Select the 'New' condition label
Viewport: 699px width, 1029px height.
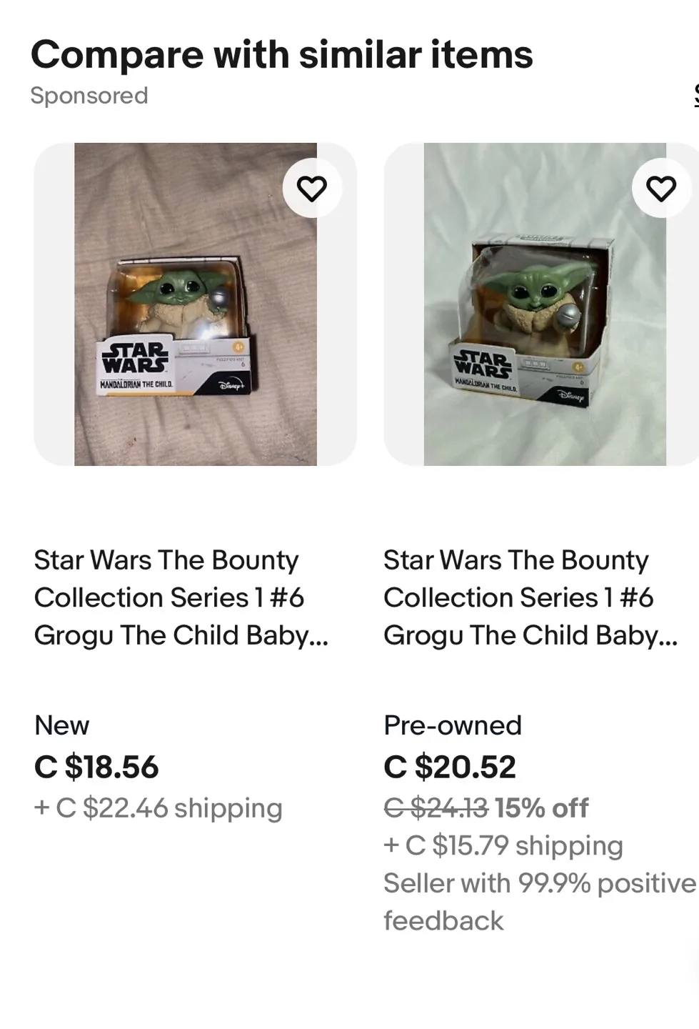(x=61, y=726)
